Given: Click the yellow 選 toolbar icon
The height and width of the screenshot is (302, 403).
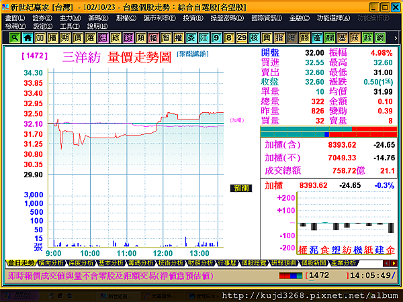Looking at the screenshot, I should (91, 38).
